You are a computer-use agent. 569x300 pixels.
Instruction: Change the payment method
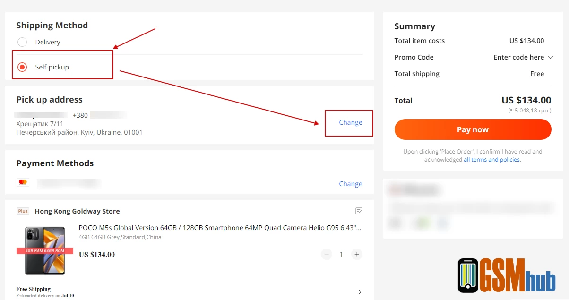350,184
